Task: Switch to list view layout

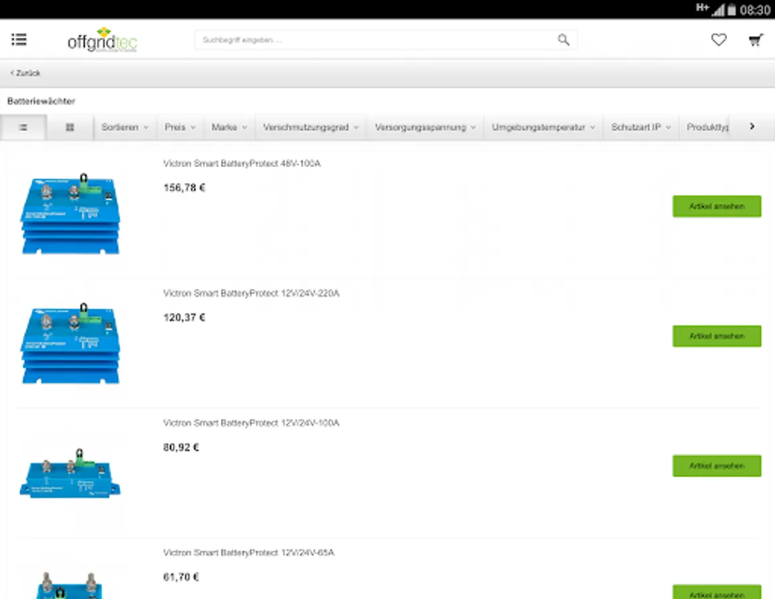Action: (x=23, y=127)
